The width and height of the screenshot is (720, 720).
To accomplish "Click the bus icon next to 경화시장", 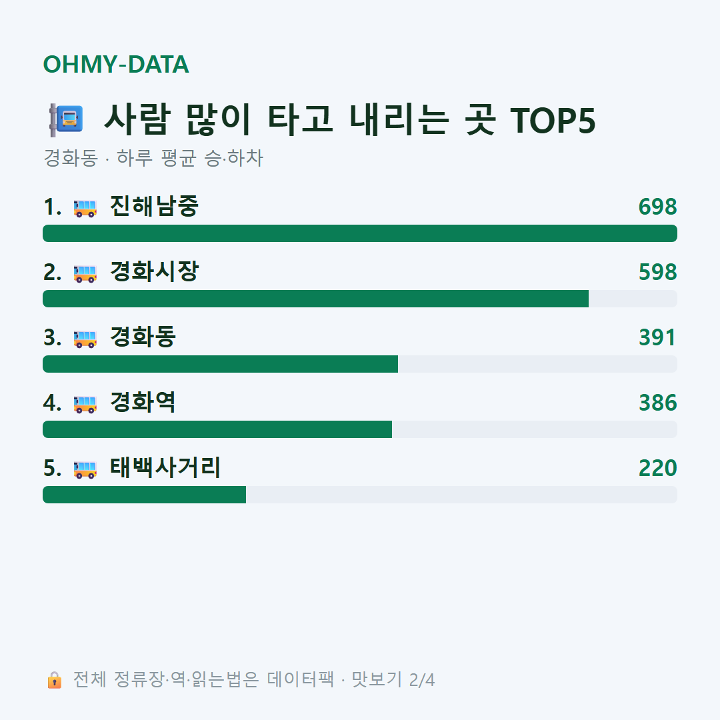I will [85, 274].
